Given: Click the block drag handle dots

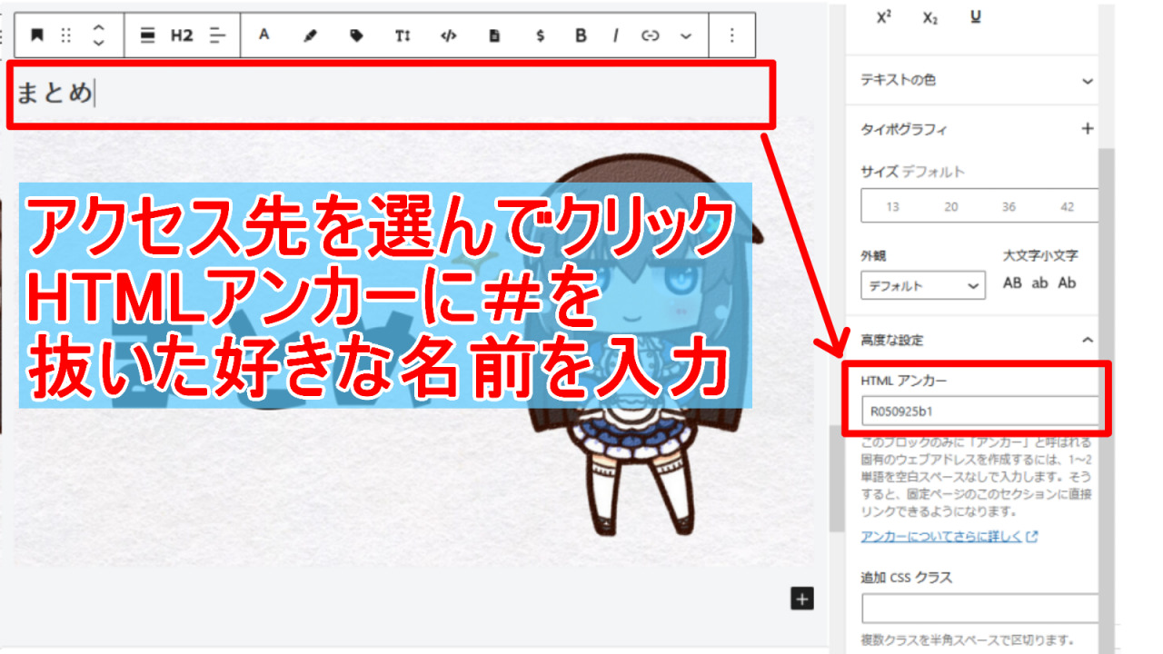Looking at the screenshot, I should 65,35.
